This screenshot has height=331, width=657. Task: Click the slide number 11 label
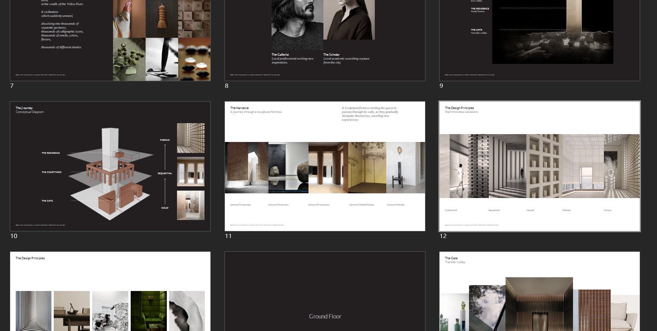click(228, 236)
